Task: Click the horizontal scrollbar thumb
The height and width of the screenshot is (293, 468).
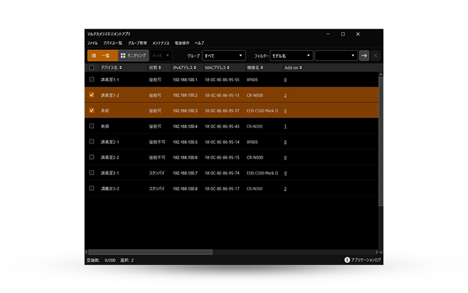Action: (x=150, y=252)
